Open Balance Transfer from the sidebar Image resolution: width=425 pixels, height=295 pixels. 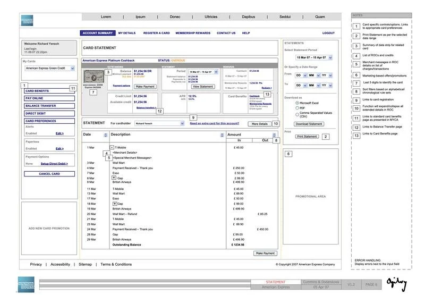(x=49, y=106)
